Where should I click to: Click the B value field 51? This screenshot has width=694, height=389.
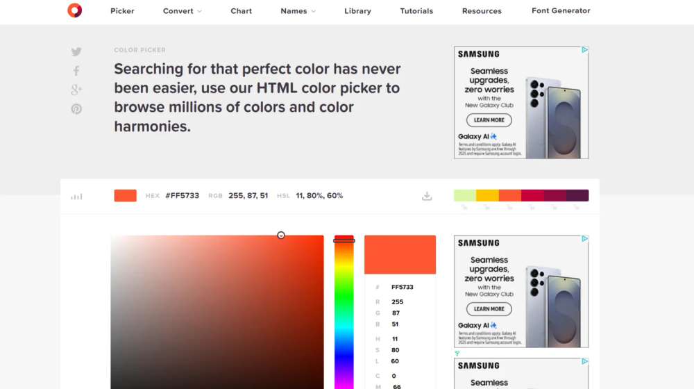[x=395, y=324]
